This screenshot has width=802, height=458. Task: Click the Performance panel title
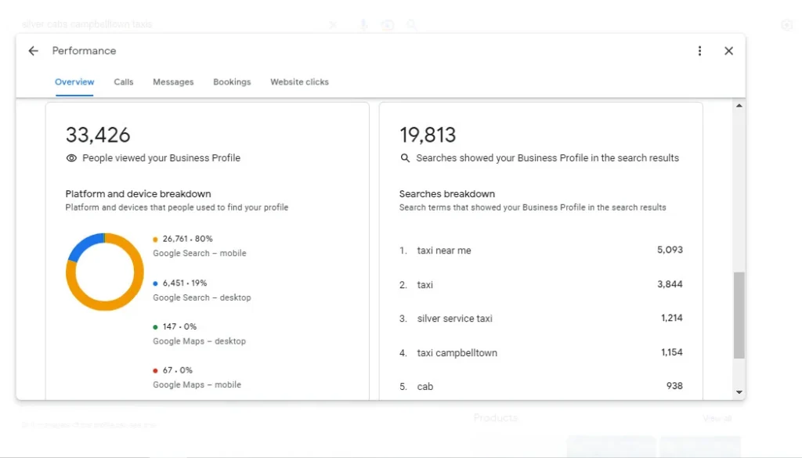(84, 51)
